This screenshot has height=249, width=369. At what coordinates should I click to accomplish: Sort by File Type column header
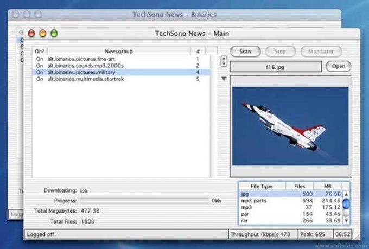262,186
